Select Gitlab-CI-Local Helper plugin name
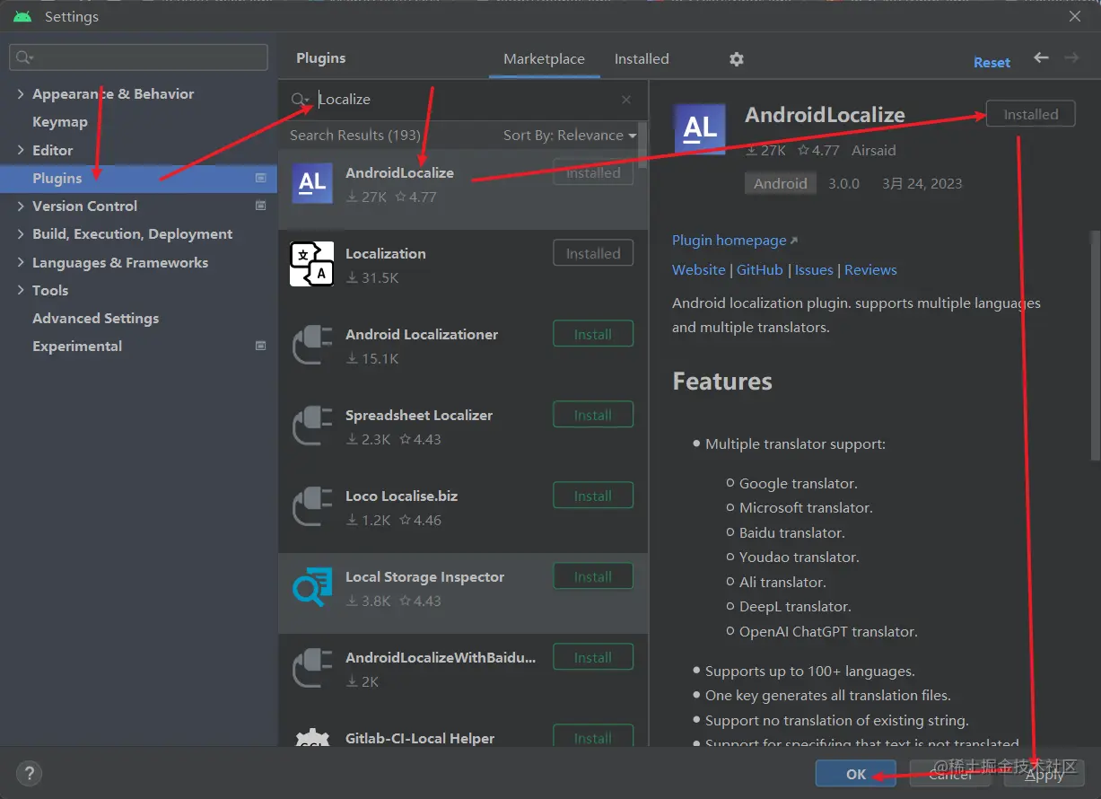1101x799 pixels. click(420, 738)
